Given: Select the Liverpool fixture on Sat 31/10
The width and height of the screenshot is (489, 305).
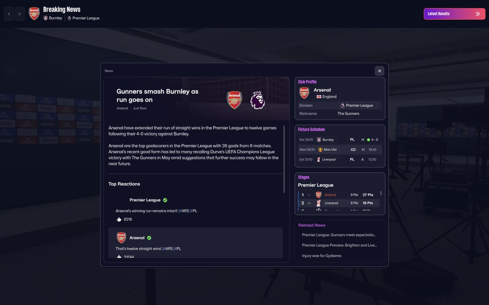Looking at the screenshot, I should click(326, 159).
